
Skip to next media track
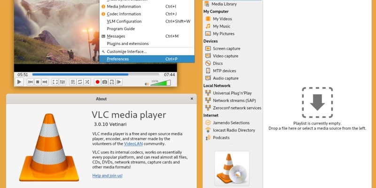point(45,82)
